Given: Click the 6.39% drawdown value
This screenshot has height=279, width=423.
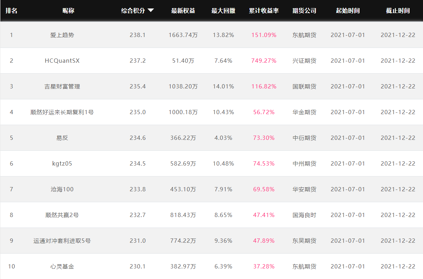Looking at the screenshot, I should pyautogui.click(x=223, y=266).
